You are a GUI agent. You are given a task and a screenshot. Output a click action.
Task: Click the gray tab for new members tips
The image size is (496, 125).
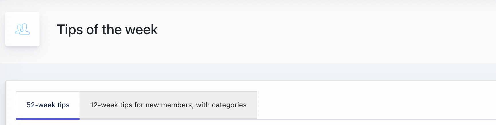168,105
